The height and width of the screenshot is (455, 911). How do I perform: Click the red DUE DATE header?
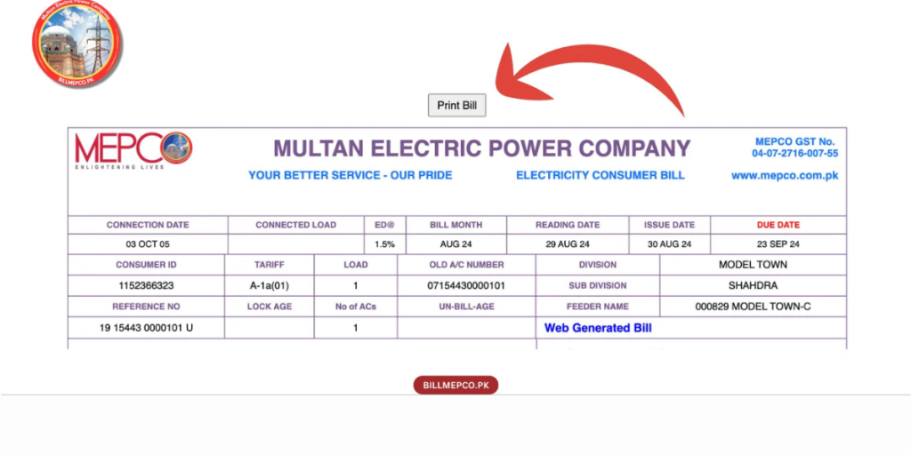pos(778,225)
